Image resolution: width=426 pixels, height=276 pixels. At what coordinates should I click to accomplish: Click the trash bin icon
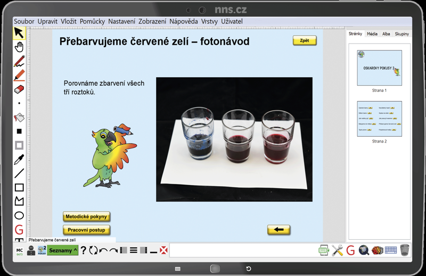405,250
